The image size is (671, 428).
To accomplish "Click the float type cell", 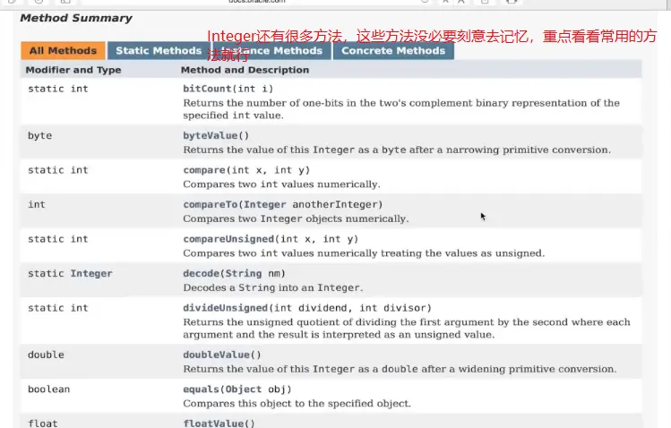I will pos(43,424).
